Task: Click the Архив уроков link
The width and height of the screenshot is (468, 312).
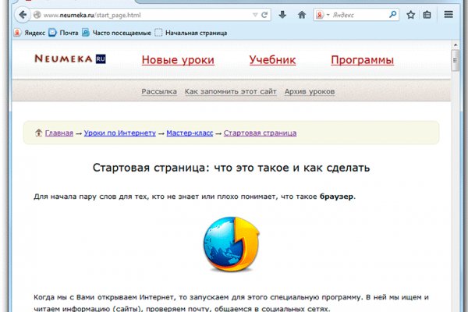Action: click(310, 91)
